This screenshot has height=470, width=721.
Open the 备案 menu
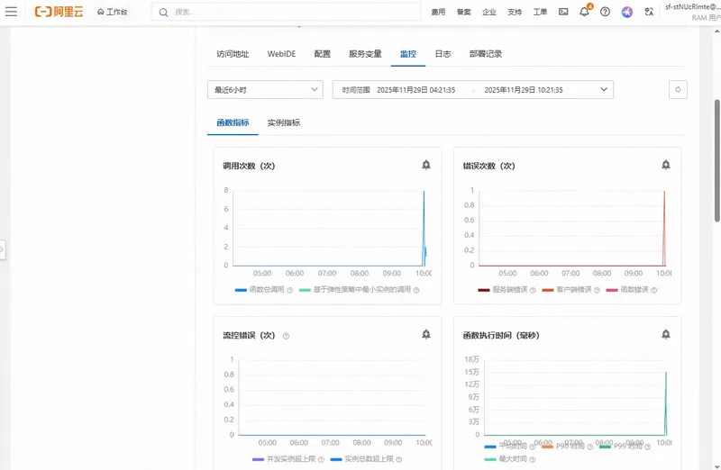point(463,12)
